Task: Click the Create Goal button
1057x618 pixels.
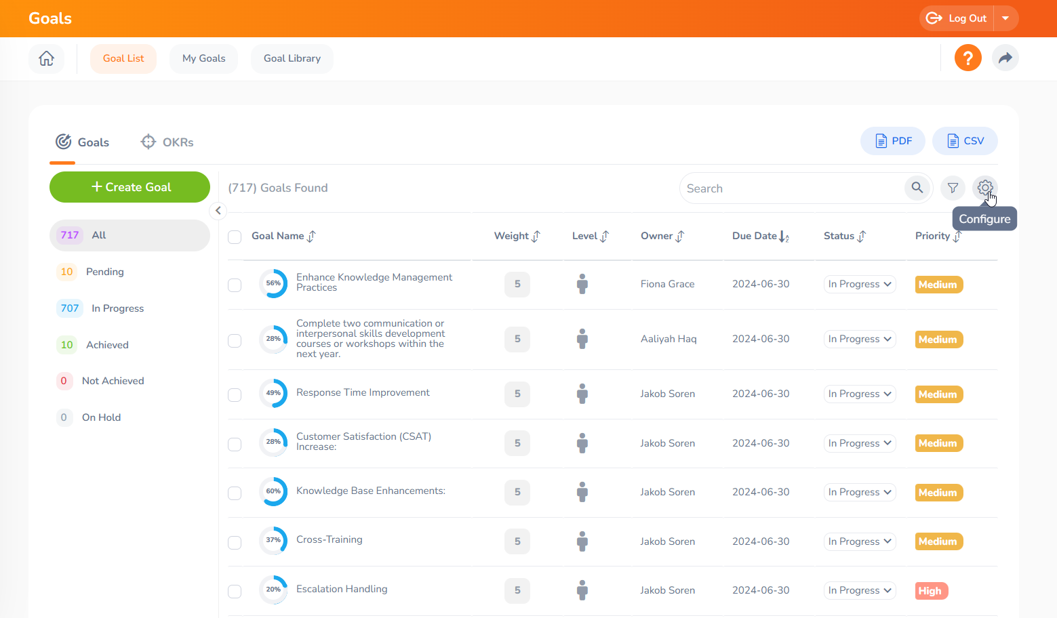Action: pos(129,187)
